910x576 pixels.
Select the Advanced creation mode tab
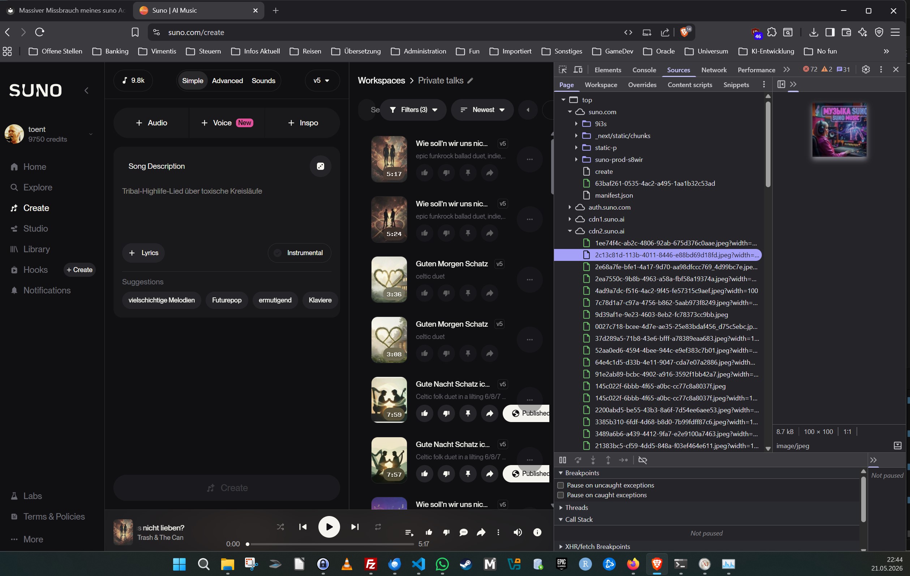pos(227,81)
